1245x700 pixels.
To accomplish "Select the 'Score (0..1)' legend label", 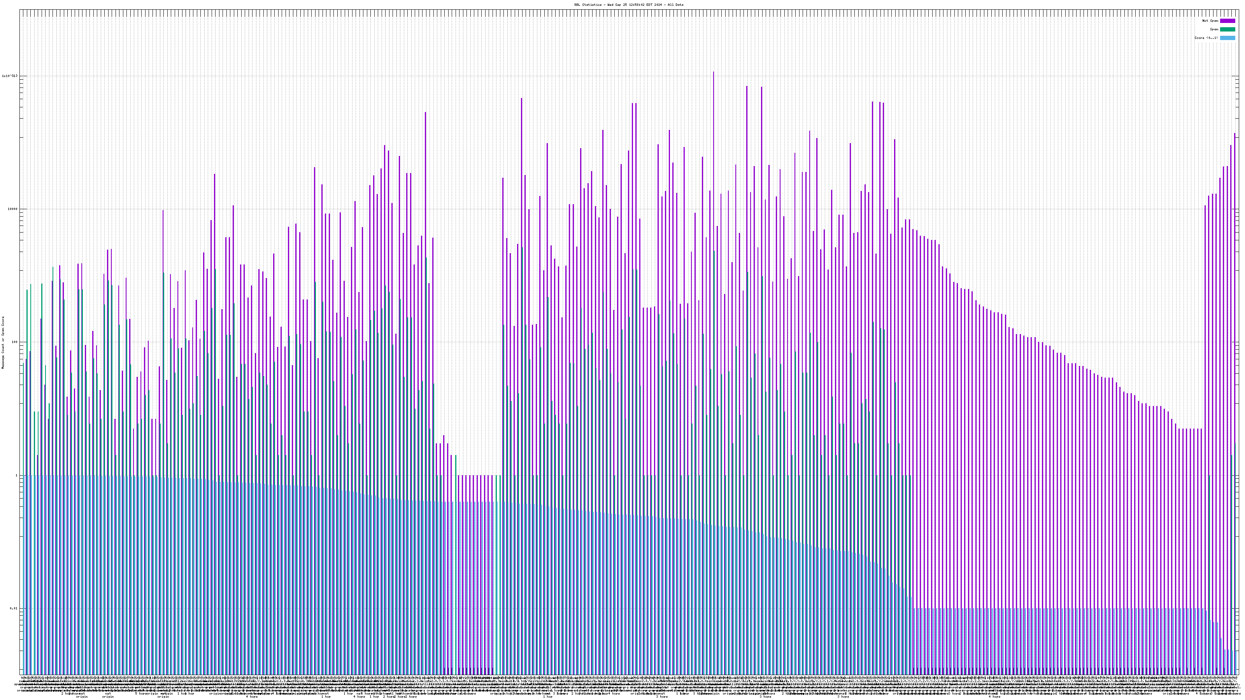I will [x=1206, y=38].
